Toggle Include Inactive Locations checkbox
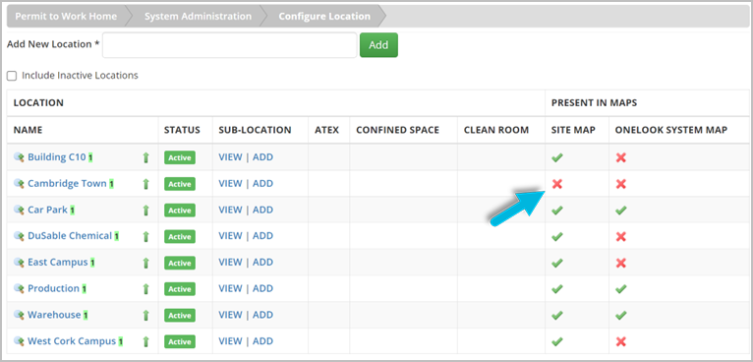This screenshot has width=753, height=362. point(12,76)
